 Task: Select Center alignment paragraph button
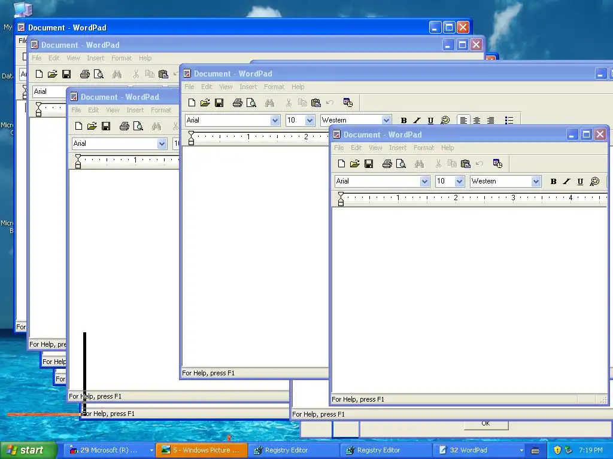click(477, 120)
